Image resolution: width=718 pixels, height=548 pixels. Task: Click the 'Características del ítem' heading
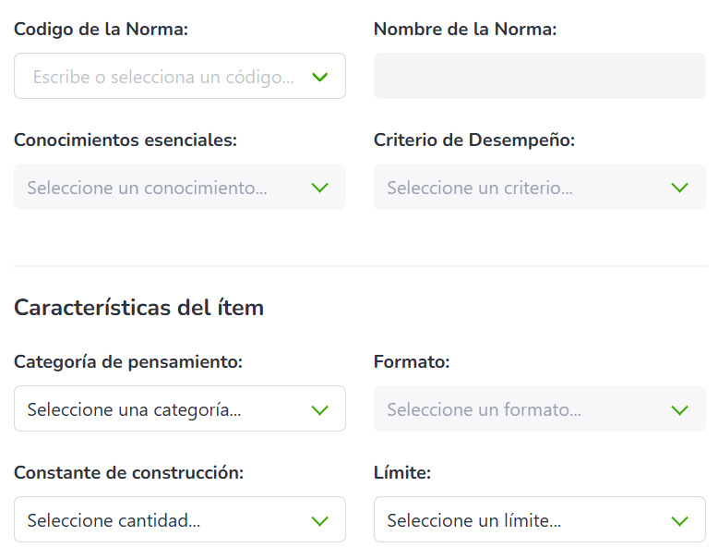click(138, 308)
